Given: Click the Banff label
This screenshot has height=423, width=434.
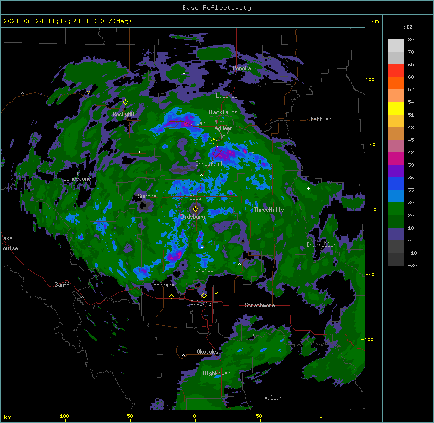Looking at the screenshot, I should [62, 285].
